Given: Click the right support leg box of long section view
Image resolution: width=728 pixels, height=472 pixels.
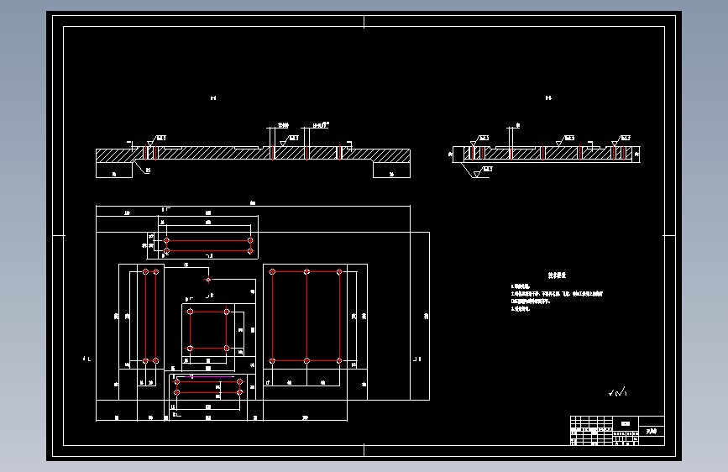Looking at the screenshot, I should (x=391, y=170).
